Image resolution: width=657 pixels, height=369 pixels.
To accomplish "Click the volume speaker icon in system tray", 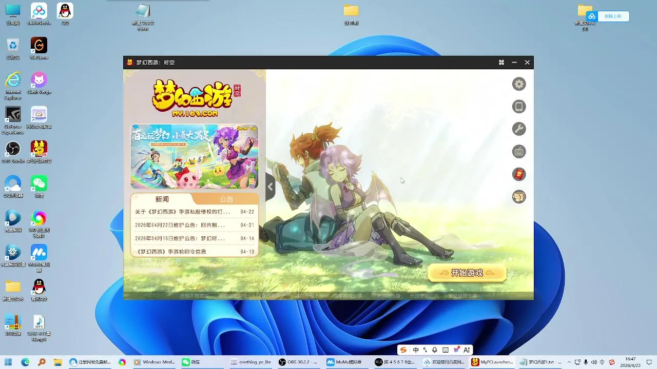I will [x=594, y=362].
